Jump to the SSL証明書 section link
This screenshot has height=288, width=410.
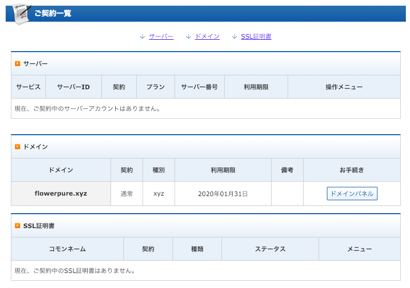256,36
